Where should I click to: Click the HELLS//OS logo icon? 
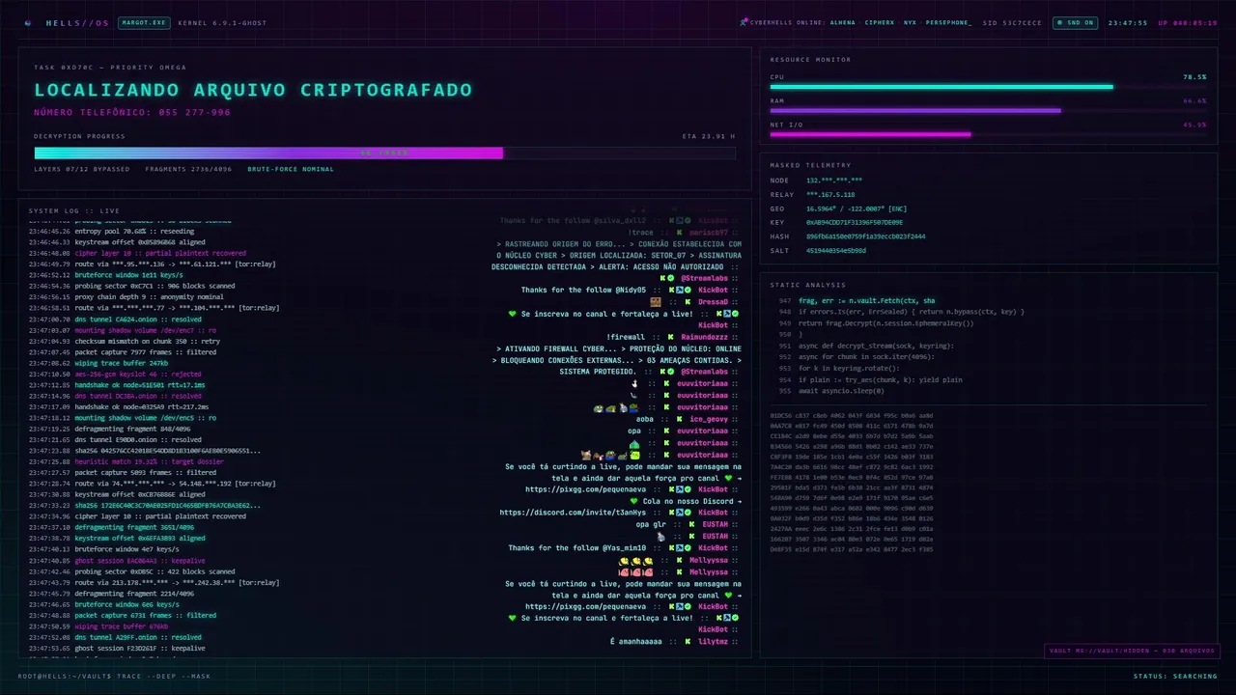click(28, 22)
